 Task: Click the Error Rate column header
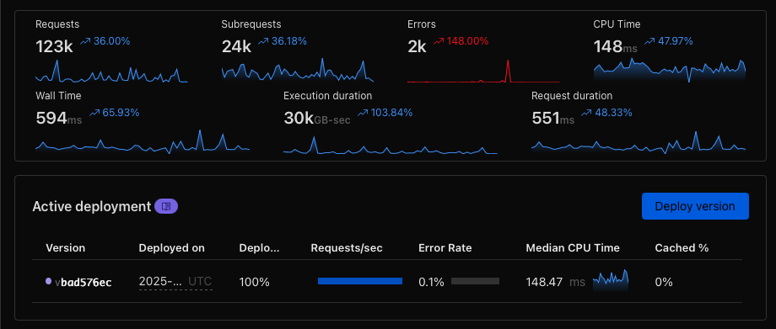(445, 248)
